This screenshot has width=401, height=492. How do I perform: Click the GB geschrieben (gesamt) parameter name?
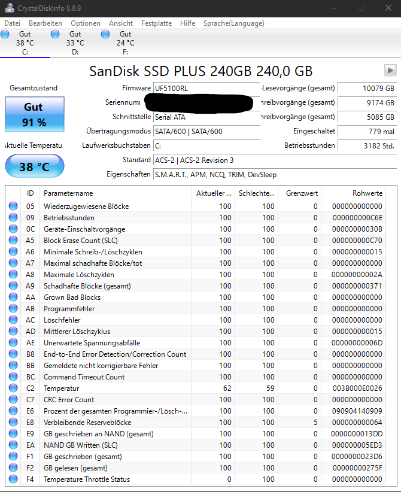click(83, 457)
